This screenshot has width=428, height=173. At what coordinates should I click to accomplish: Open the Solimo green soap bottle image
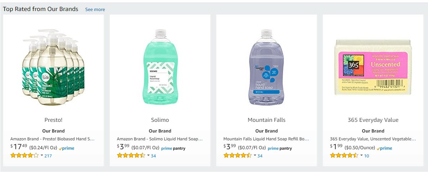pyautogui.click(x=160, y=67)
